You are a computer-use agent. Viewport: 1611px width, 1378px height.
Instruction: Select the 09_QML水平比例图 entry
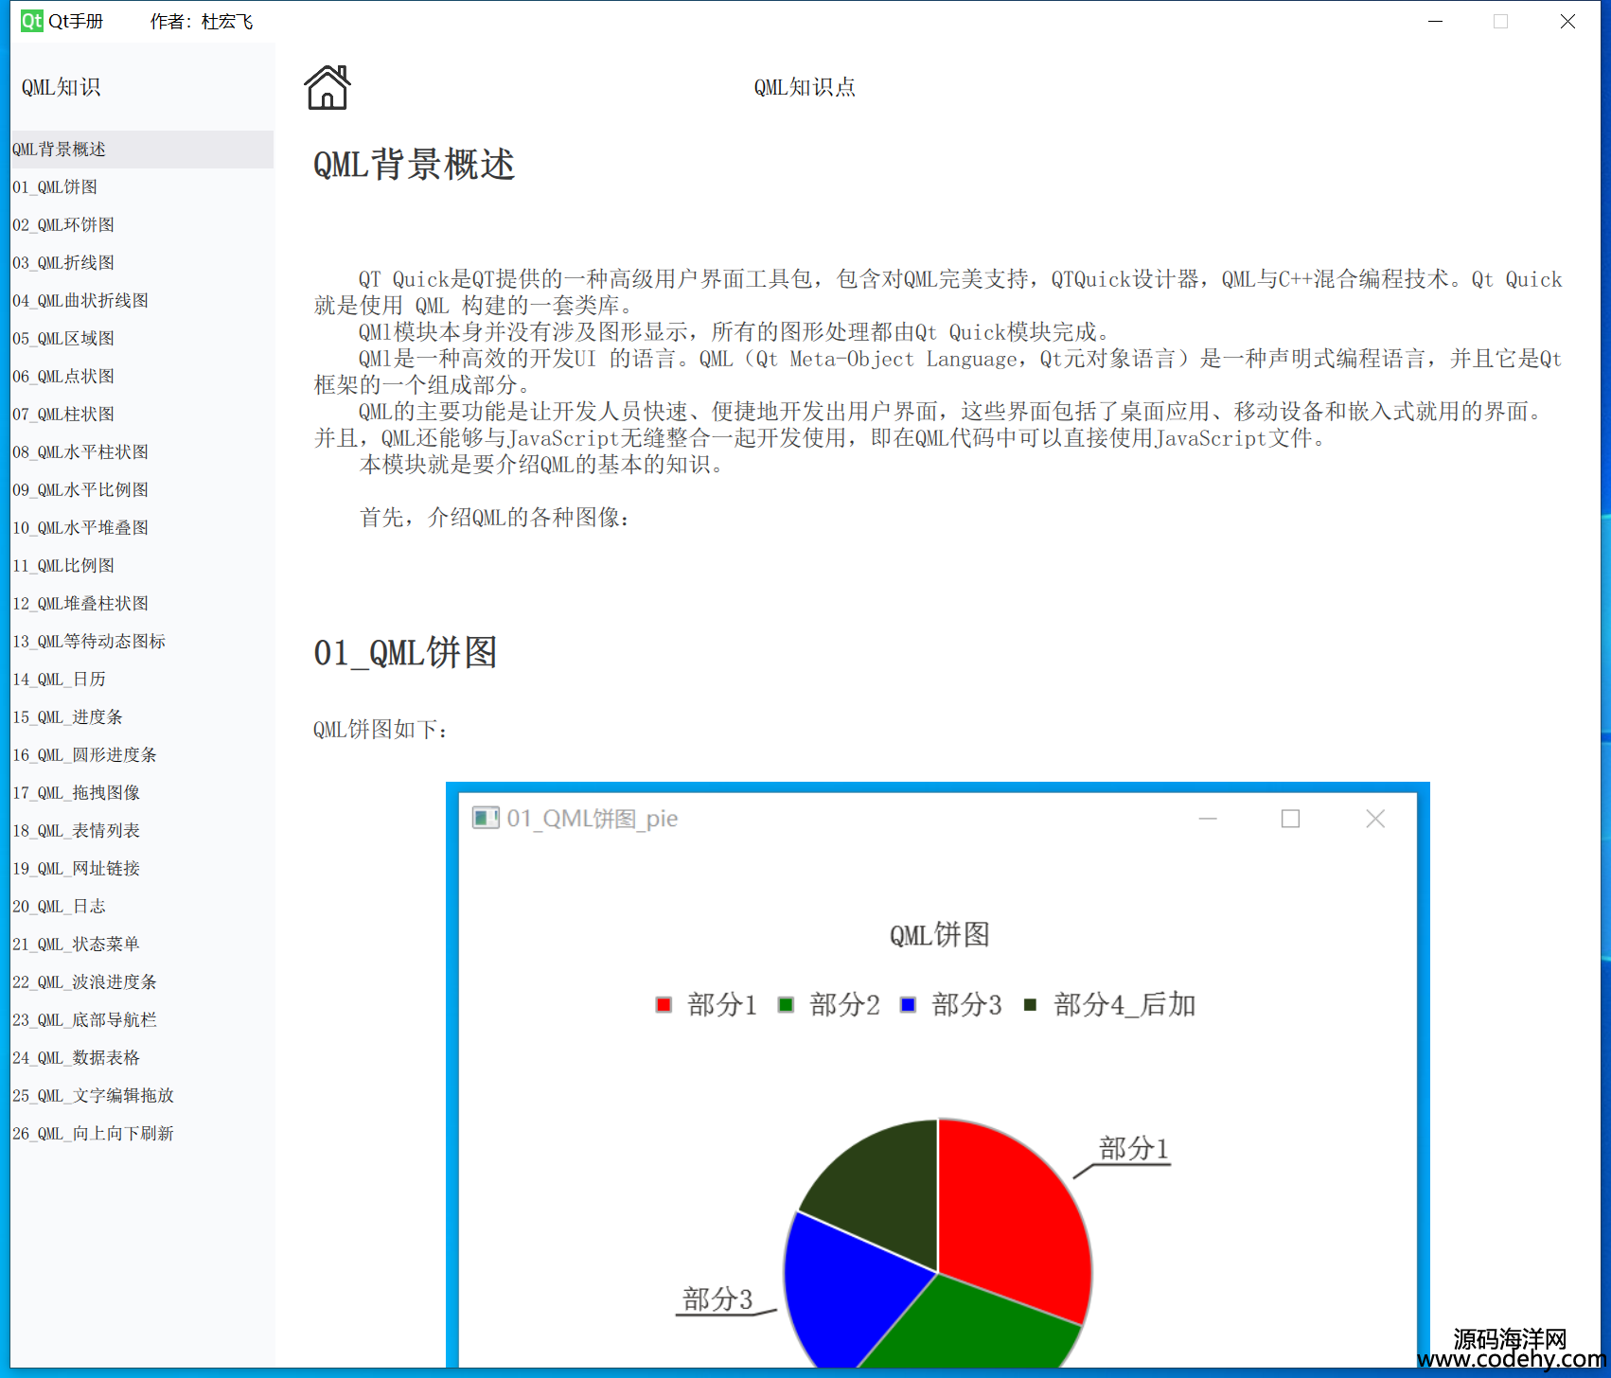(x=142, y=490)
